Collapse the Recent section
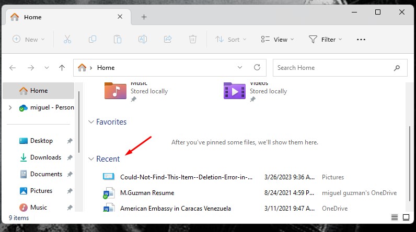 [x=91, y=159]
